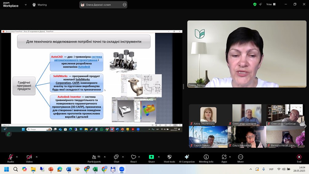This screenshot has height=174, width=309.
Task: Unmute the microphone with the Audio button
Action: (x=10, y=158)
